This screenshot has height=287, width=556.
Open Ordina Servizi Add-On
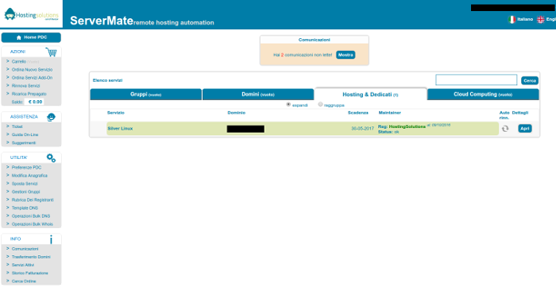click(x=32, y=78)
